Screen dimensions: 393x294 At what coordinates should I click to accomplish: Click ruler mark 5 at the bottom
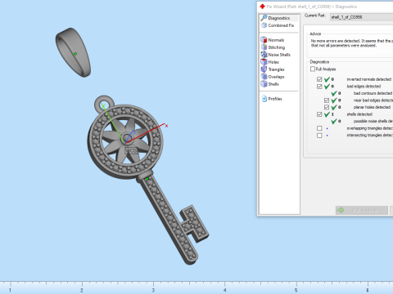pyautogui.click(x=296, y=290)
